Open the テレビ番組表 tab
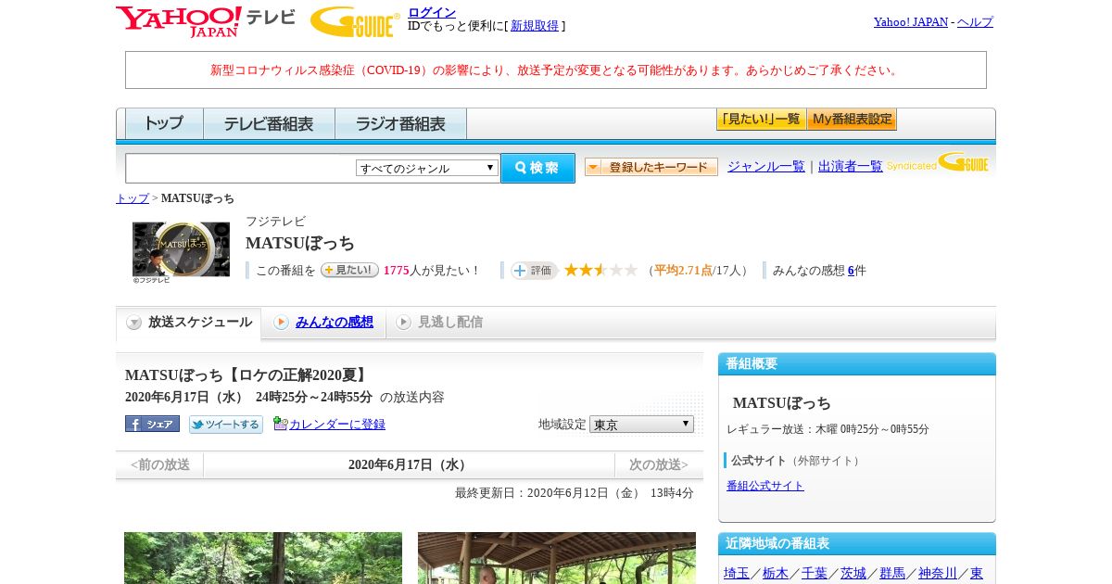 tap(269, 123)
